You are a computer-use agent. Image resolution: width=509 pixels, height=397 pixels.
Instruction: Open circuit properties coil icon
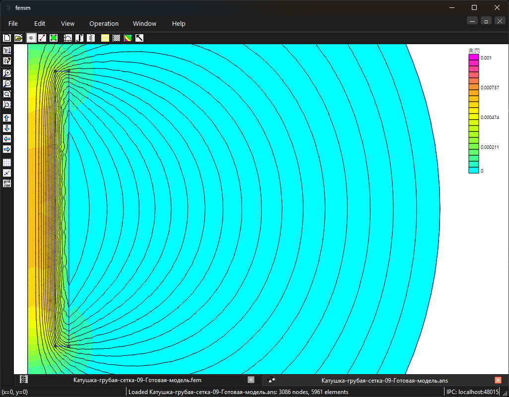click(91, 38)
